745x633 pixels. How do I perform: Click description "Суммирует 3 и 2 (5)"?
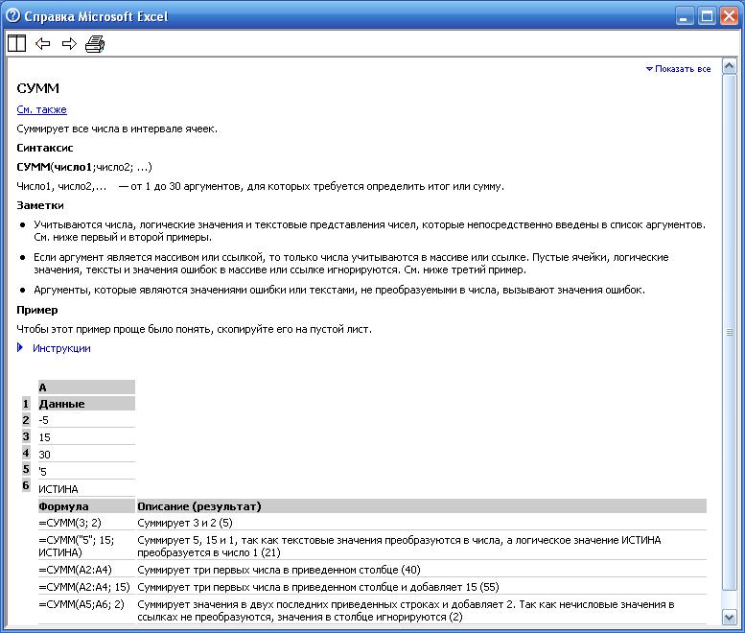(x=185, y=523)
